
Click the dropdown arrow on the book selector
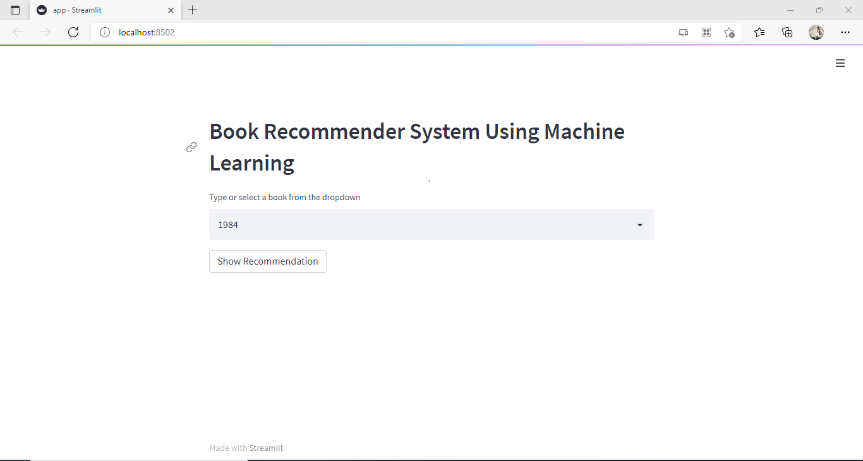639,225
